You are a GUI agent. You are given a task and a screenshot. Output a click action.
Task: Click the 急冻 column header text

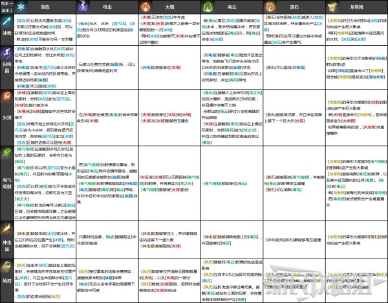(45, 6)
